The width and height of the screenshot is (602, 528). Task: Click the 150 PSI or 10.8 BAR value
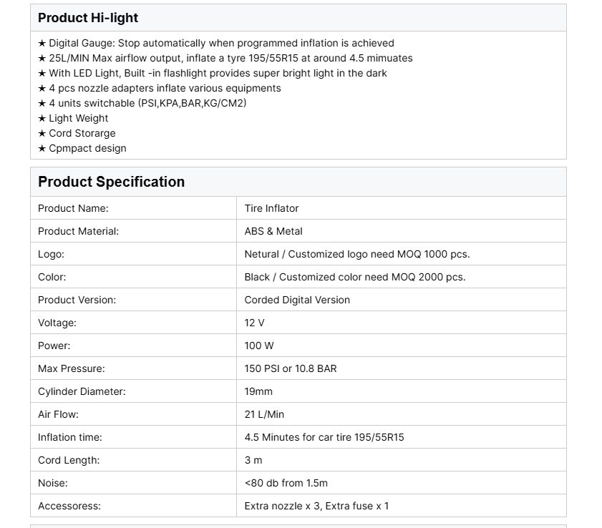click(x=291, y=368)
